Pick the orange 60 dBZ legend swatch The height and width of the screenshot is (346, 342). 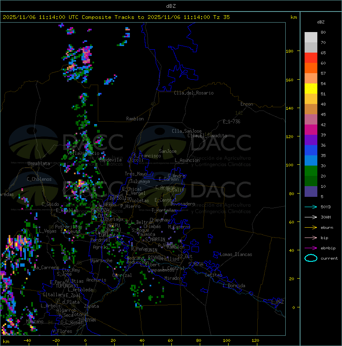311,68
